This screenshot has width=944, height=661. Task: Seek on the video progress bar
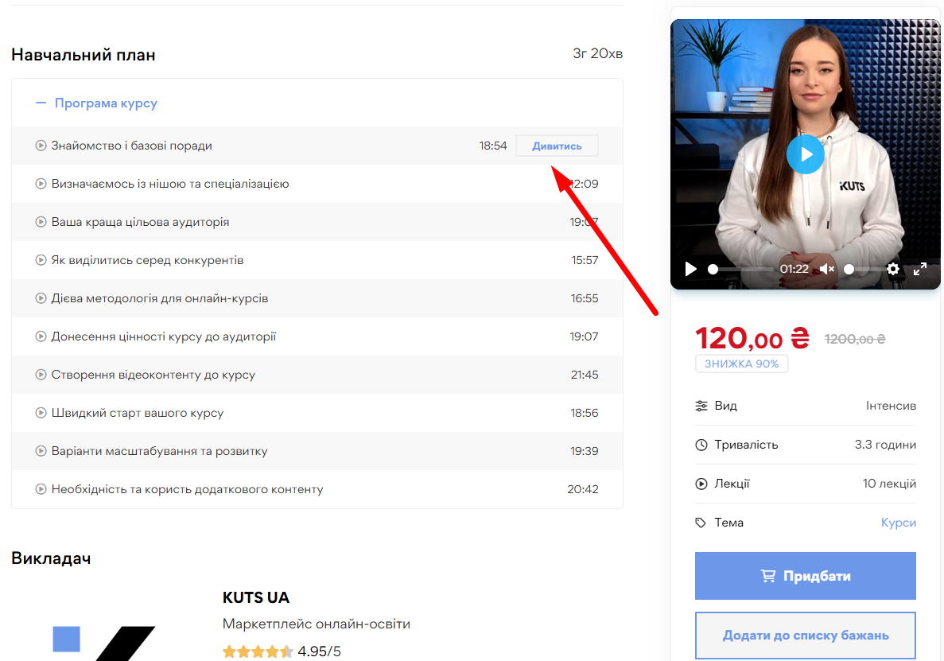click(741, 269)
